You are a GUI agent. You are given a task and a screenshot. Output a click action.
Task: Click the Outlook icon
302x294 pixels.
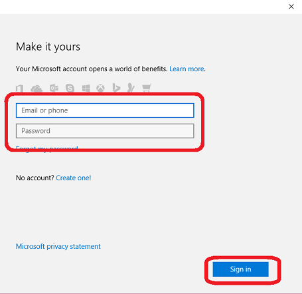(54, 88)
